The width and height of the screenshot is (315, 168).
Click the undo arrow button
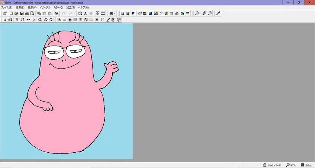[x=63, y=13]
